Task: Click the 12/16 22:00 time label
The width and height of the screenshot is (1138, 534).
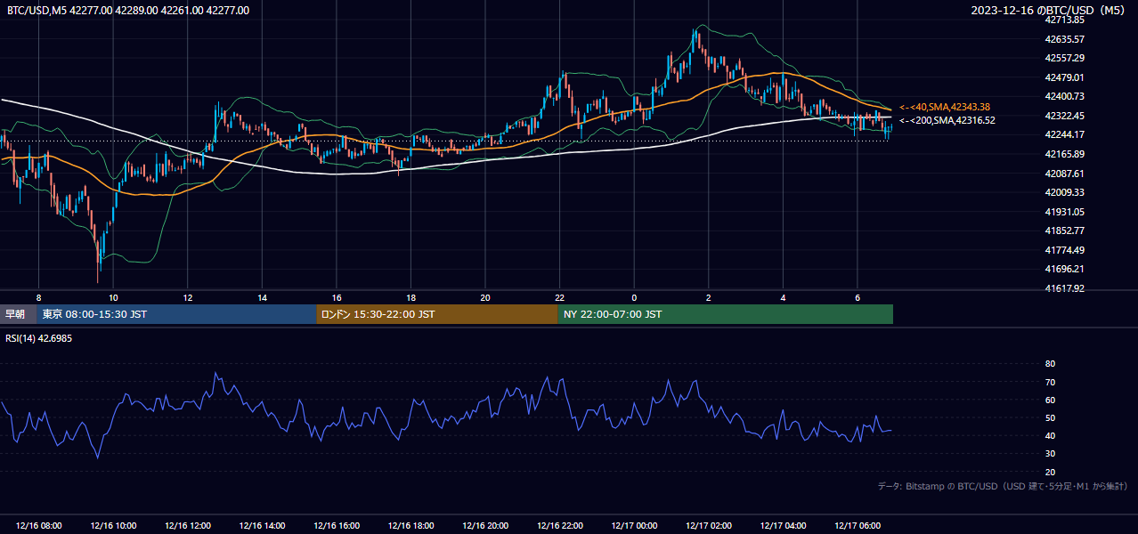Action: click(x=559, y=526)
